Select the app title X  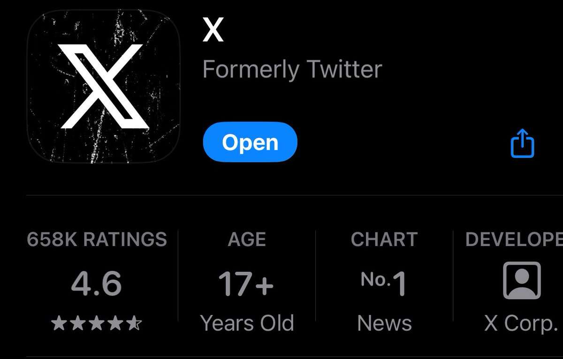coord(212,29)
